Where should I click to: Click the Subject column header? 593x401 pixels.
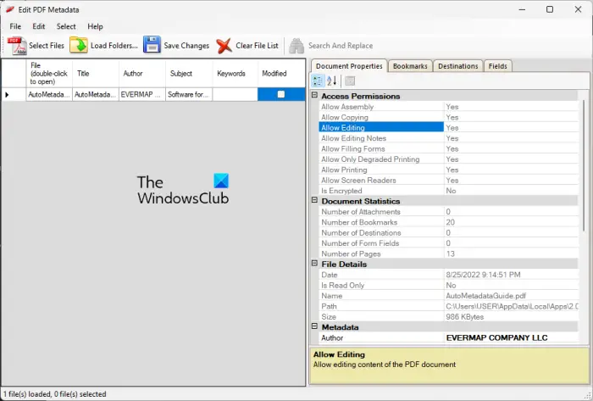[189, 74]
